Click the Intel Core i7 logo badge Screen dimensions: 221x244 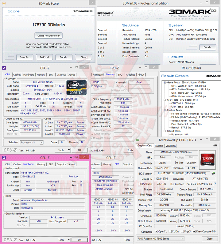(76, 88)
